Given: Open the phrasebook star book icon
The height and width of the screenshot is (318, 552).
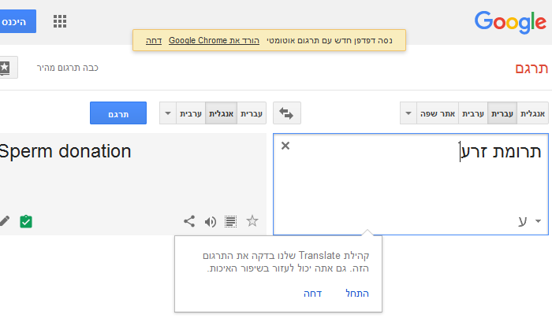Looking at the screenshot, I should point(6,67).
